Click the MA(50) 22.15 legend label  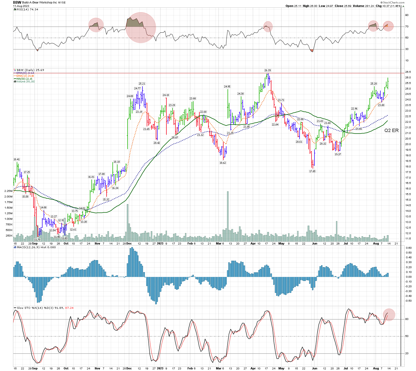(x=24, y=79)
